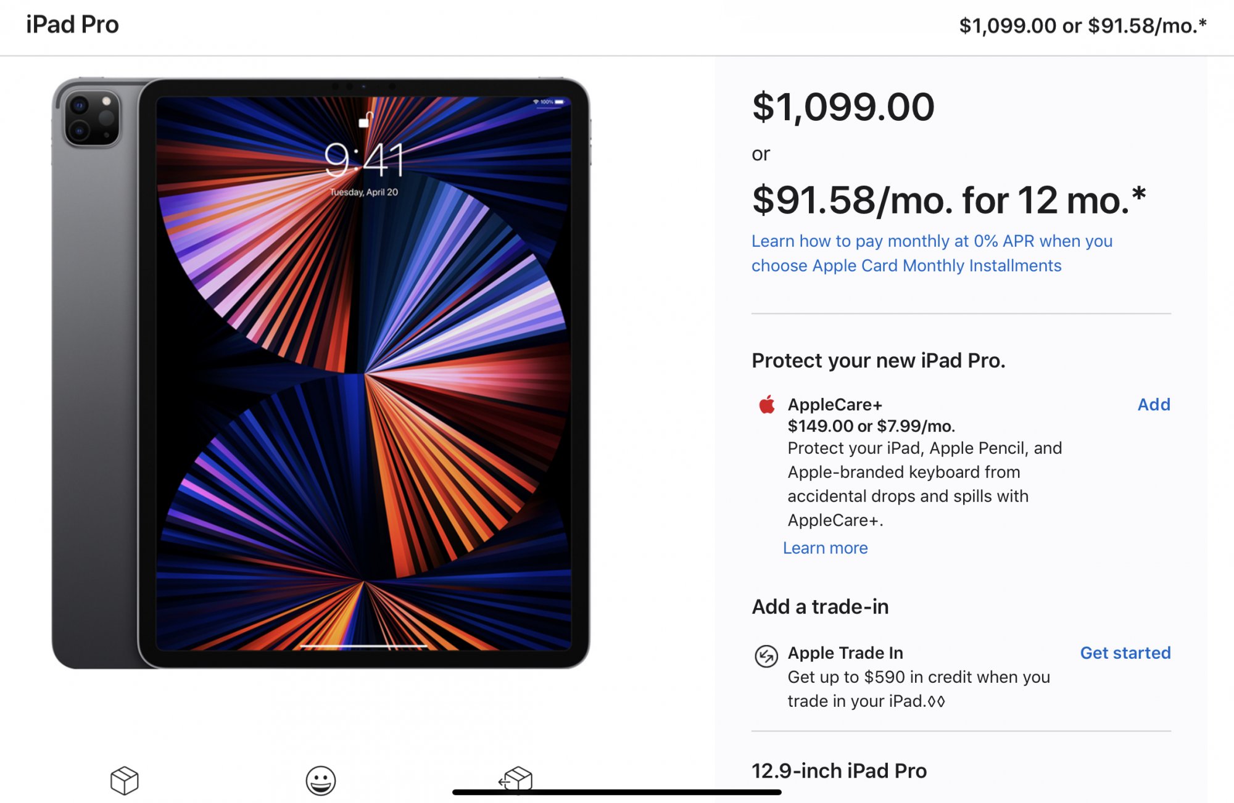
Task: Click the Add a trade-in heading
Action: 820,606
